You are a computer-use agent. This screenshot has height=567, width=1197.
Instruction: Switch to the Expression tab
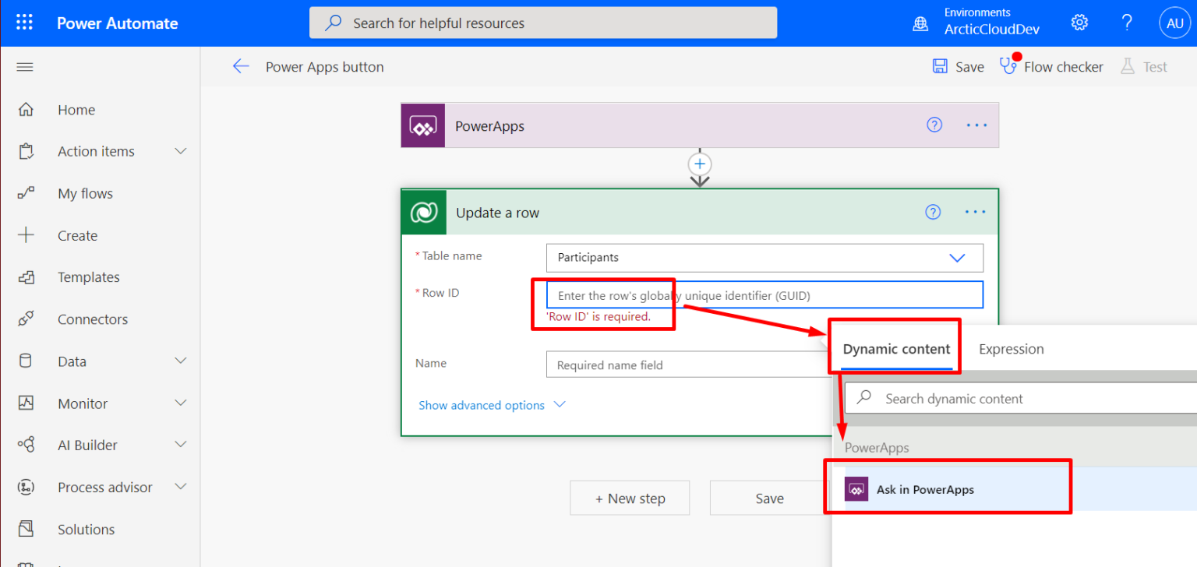coord(1011,349)
